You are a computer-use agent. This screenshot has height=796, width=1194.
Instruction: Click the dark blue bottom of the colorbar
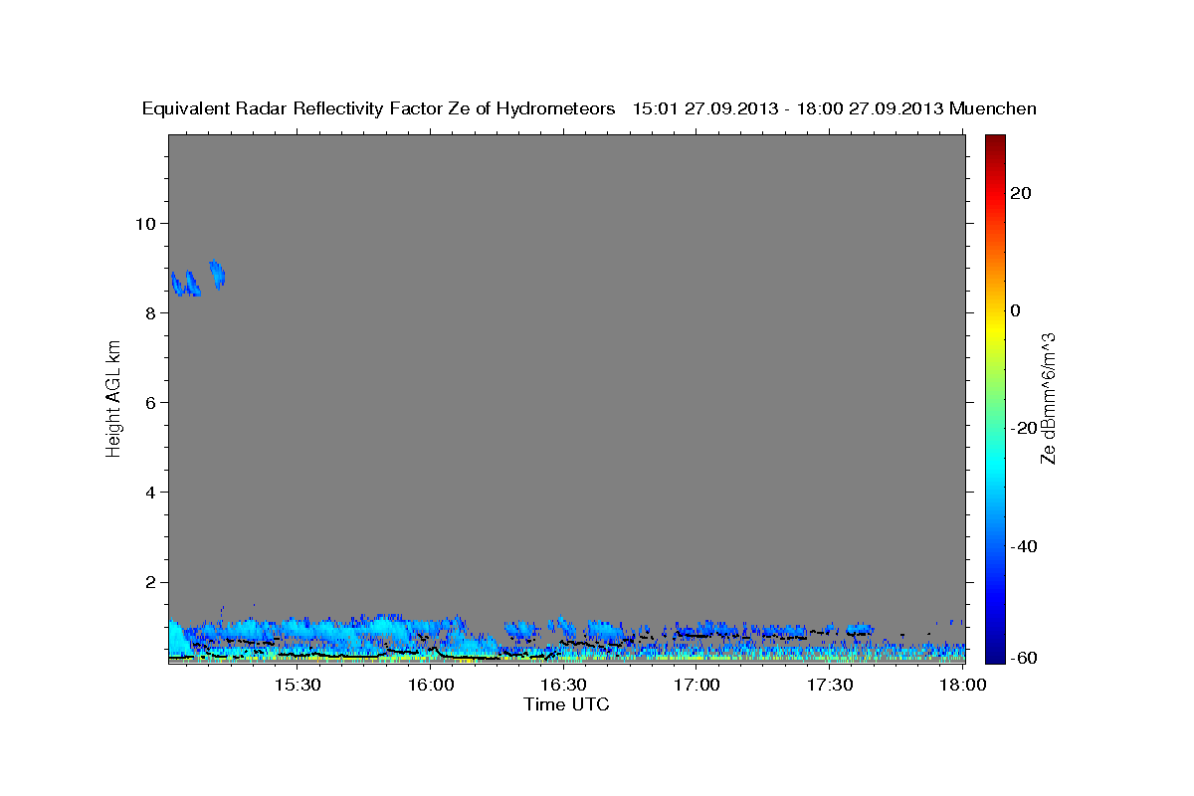[995, 652]
